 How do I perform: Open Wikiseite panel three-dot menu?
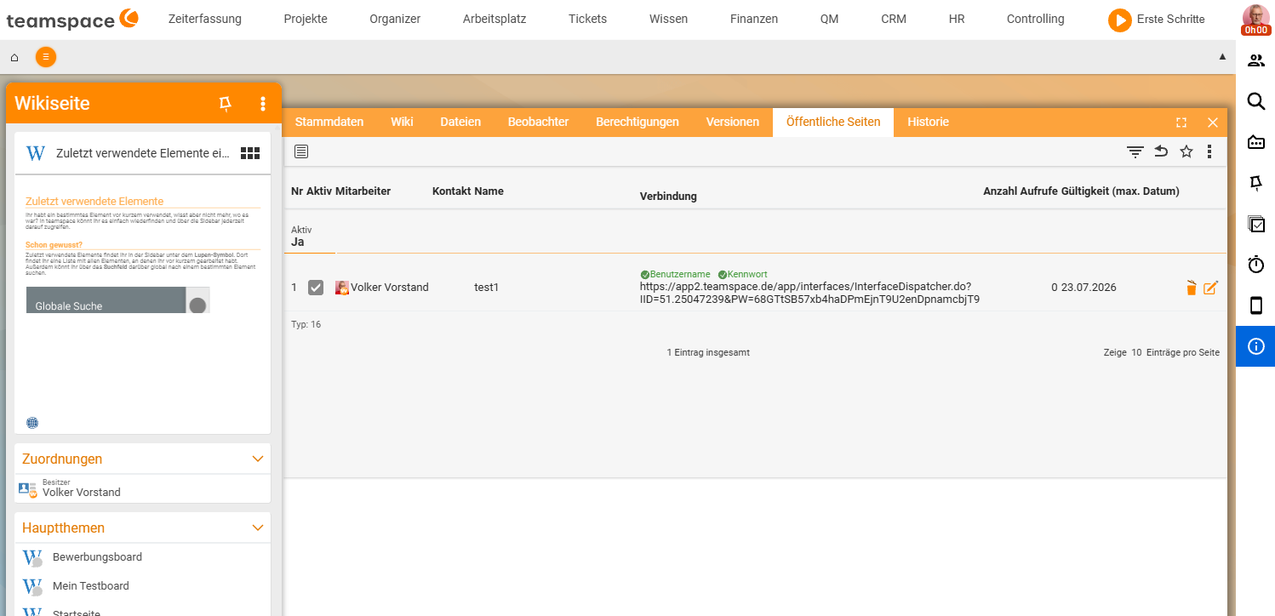pos(263,104)
